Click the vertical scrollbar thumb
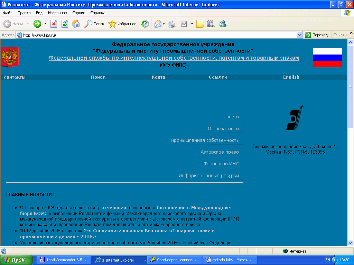 click(x=351, y=87)
